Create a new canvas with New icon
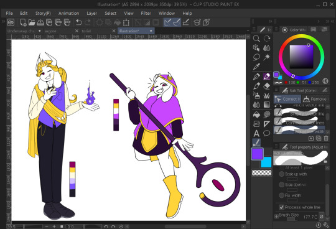The image size is (336, 229). [23, 22]
